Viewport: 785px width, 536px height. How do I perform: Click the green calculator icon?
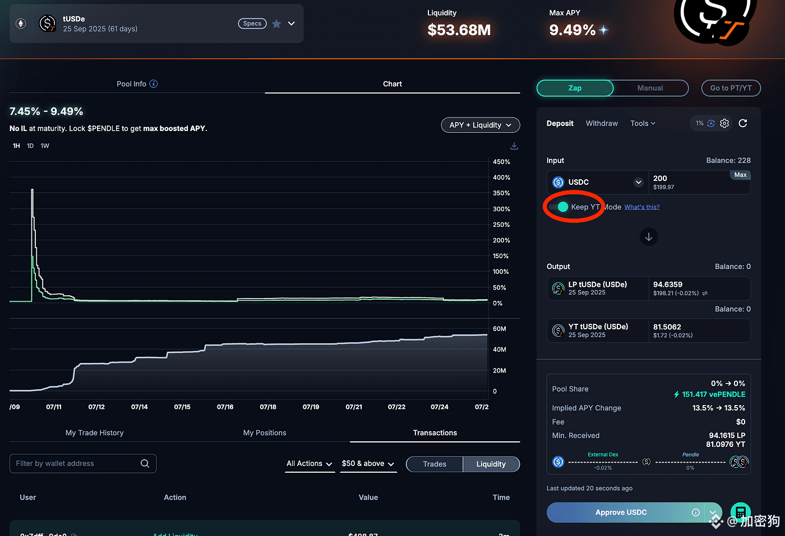tap(740, 512)
